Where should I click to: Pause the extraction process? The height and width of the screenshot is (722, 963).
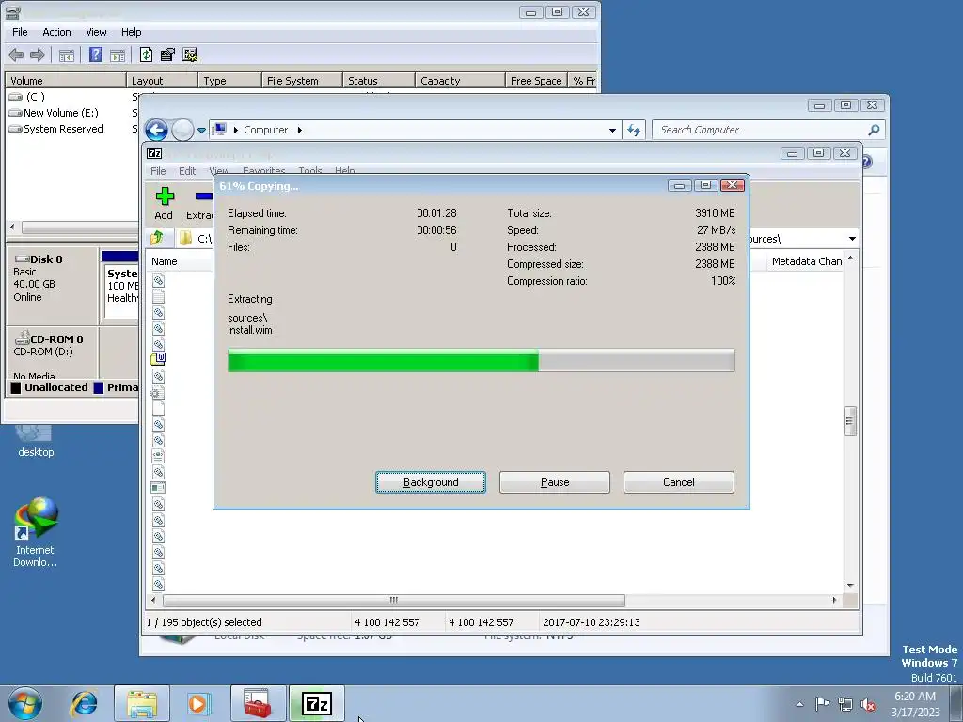[x=555, y=482]
